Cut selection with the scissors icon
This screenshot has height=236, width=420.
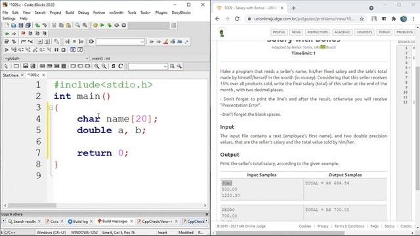coord(54,25)
